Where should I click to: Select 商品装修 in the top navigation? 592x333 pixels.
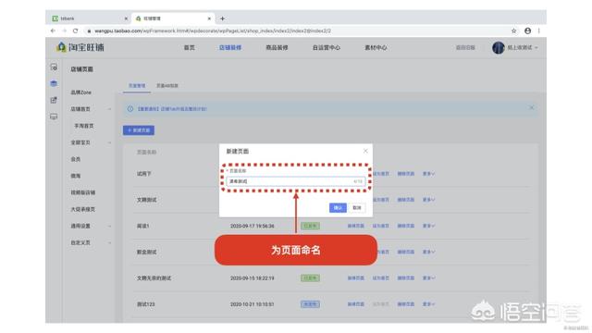pyautogui.click(x=277, y=47)
